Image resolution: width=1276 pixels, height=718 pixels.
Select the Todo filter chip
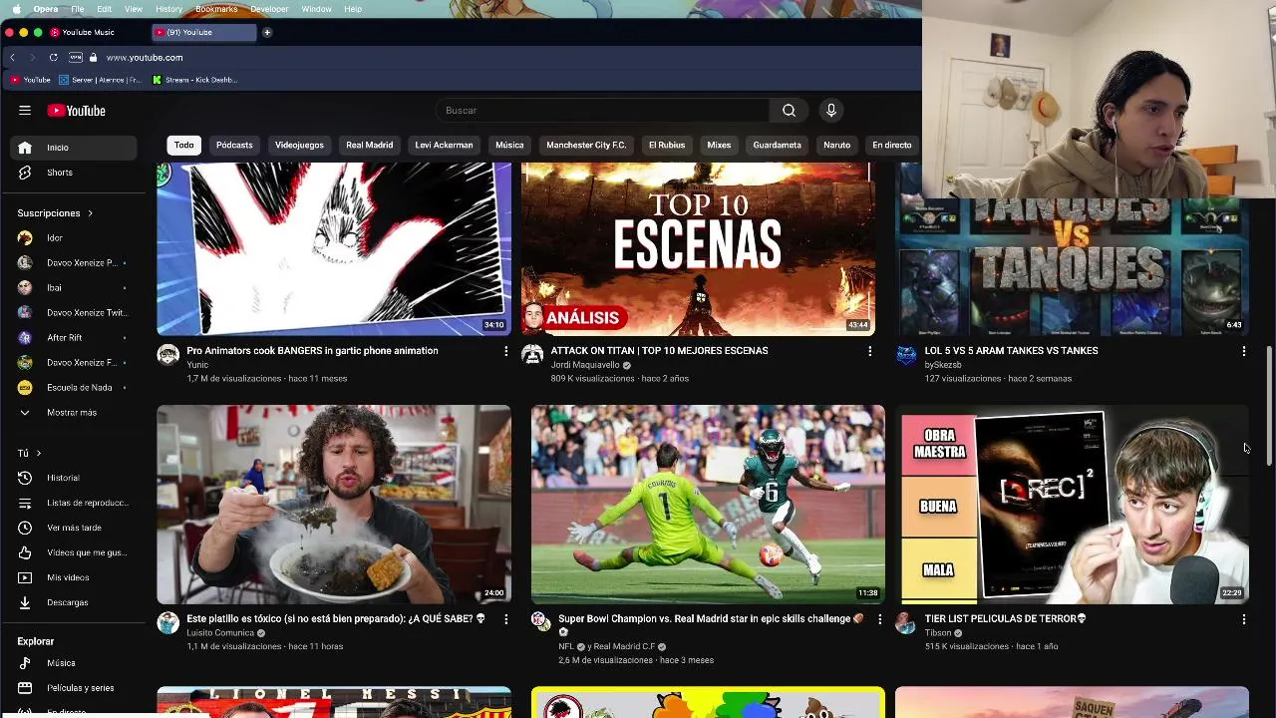184,146
